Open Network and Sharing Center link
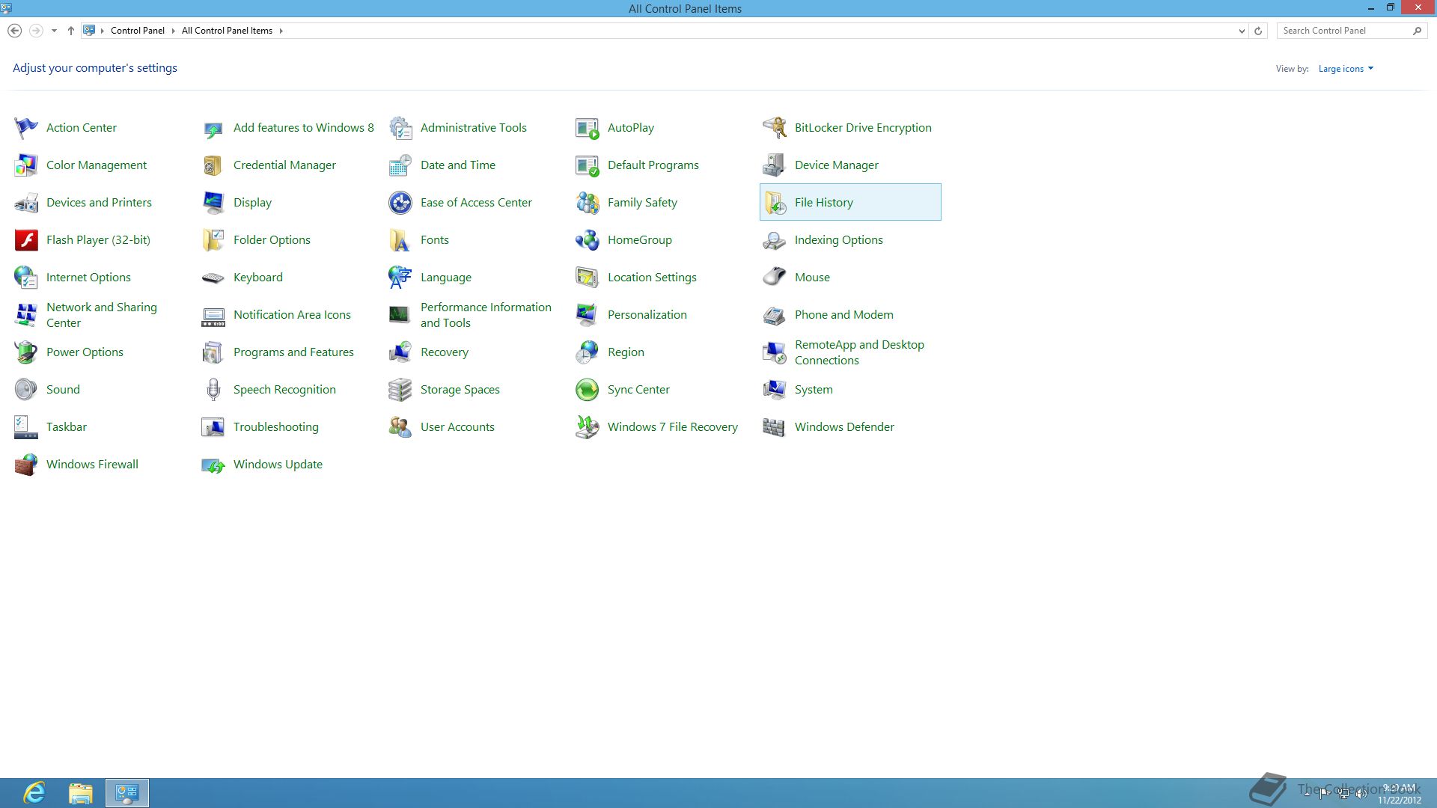 (x=102, y=315)
